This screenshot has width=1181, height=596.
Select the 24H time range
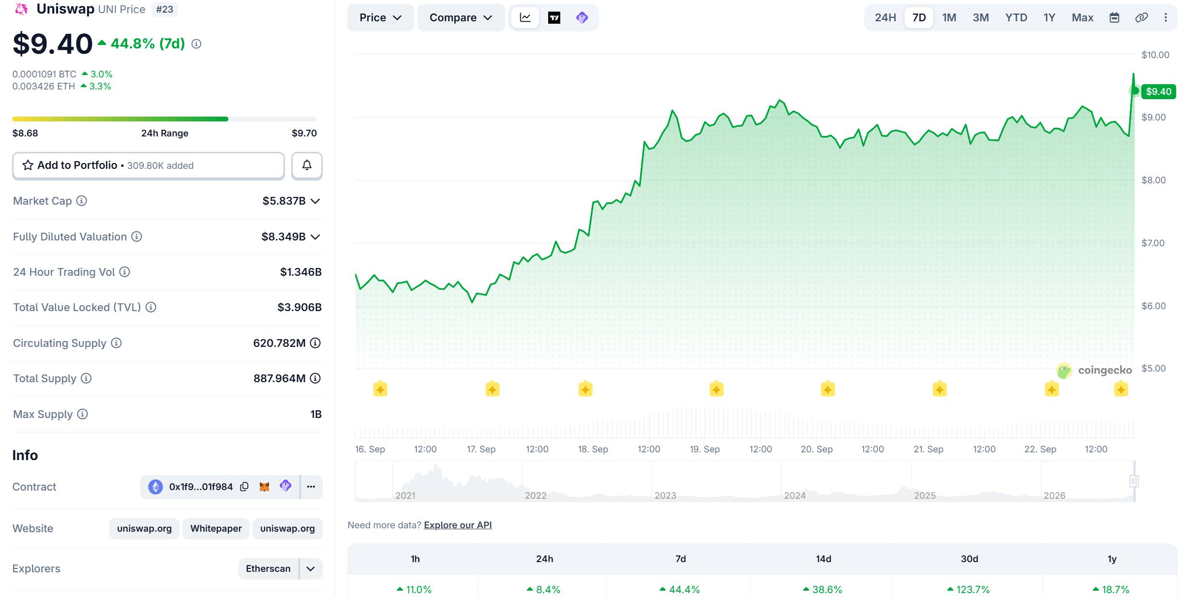pyautogui.click(x=885, y=18)
